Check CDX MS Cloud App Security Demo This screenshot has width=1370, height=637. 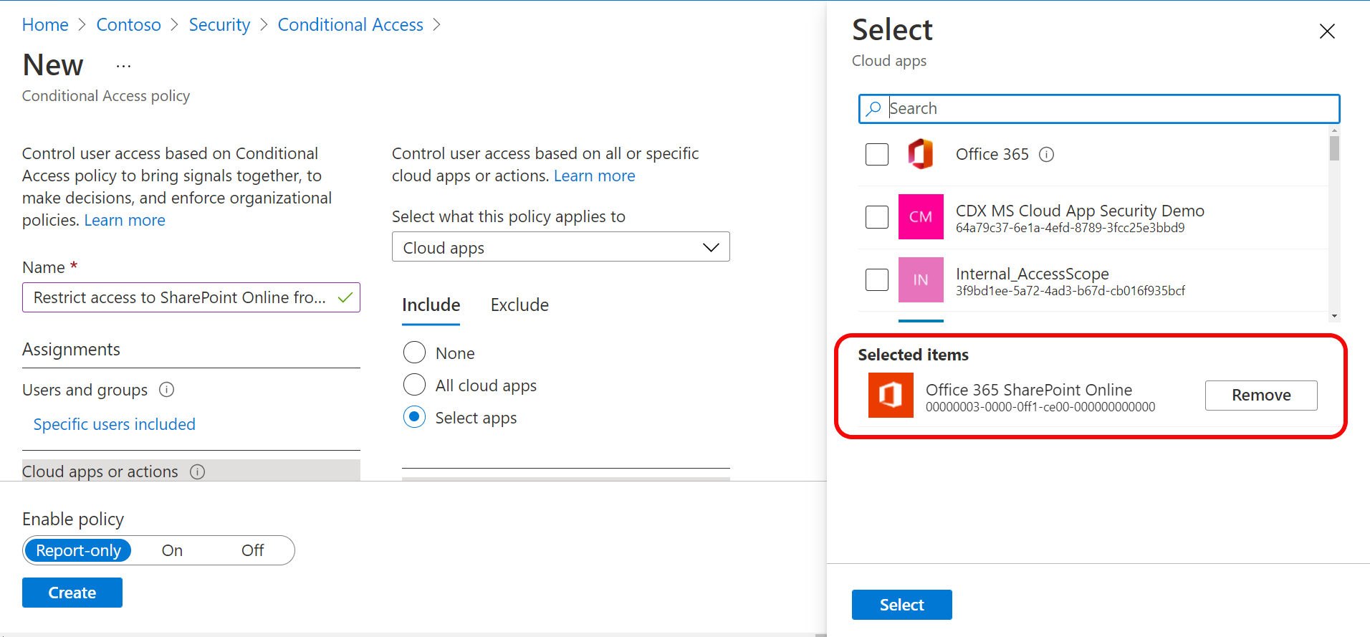[877, 216]
